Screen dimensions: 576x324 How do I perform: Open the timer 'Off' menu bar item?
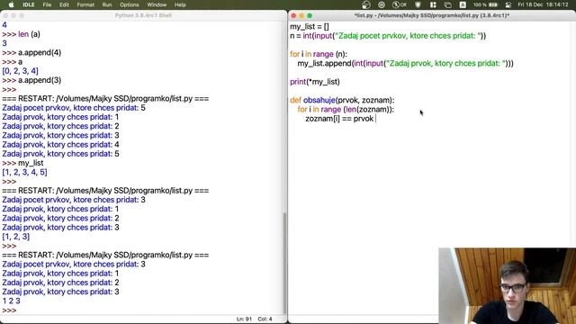[400, 4]
